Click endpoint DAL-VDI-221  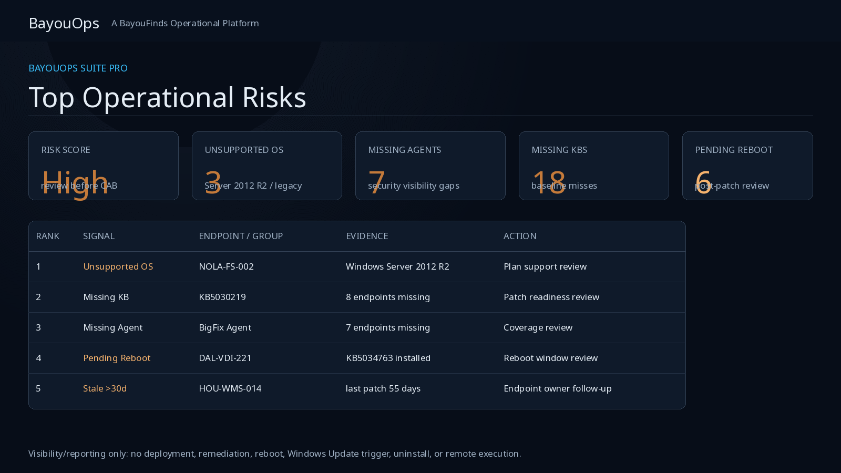pos(225,358)
